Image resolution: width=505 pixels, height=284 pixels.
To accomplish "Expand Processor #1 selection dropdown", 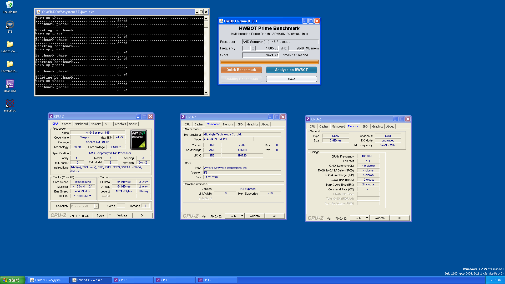I will tap(96, 206).
